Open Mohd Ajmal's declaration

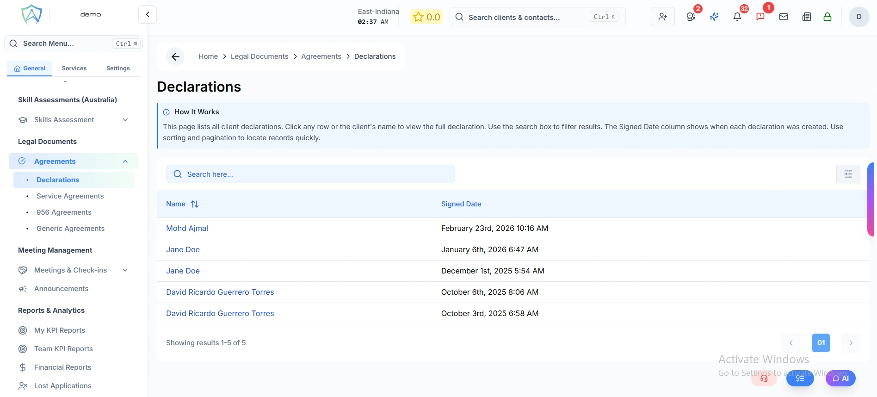point(187,228)
